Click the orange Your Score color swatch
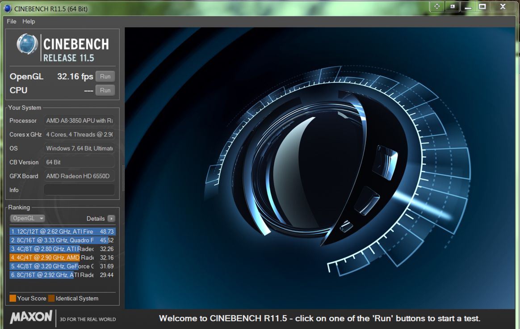 pos(13,298)
